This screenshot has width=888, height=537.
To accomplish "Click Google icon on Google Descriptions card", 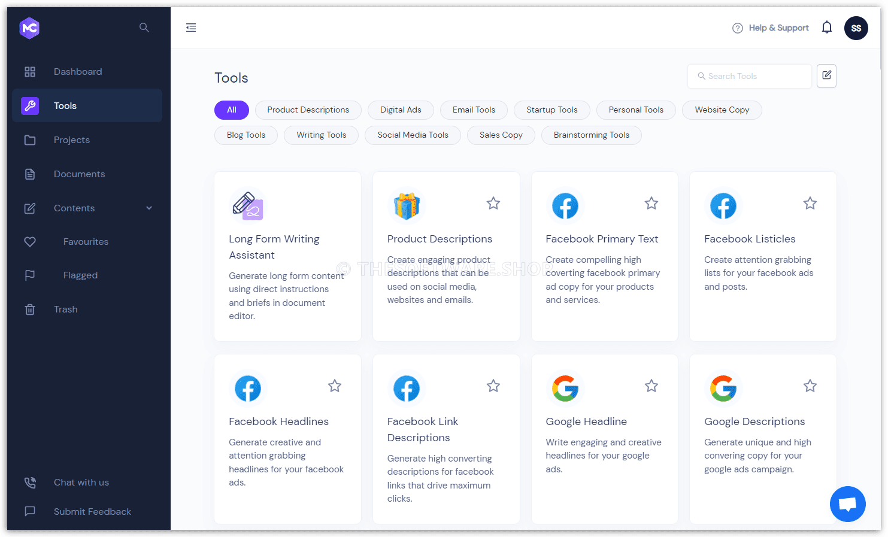I will click(723, 389).
